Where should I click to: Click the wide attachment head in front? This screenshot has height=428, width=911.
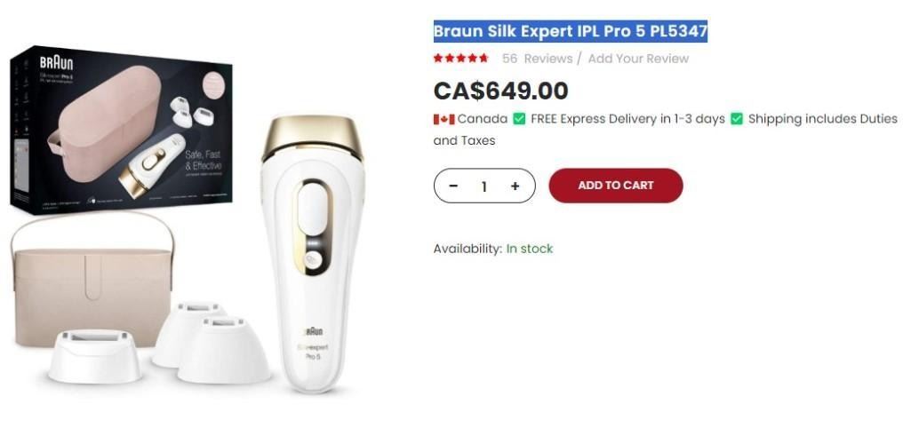pyautogui.click(x=94, y=355)
